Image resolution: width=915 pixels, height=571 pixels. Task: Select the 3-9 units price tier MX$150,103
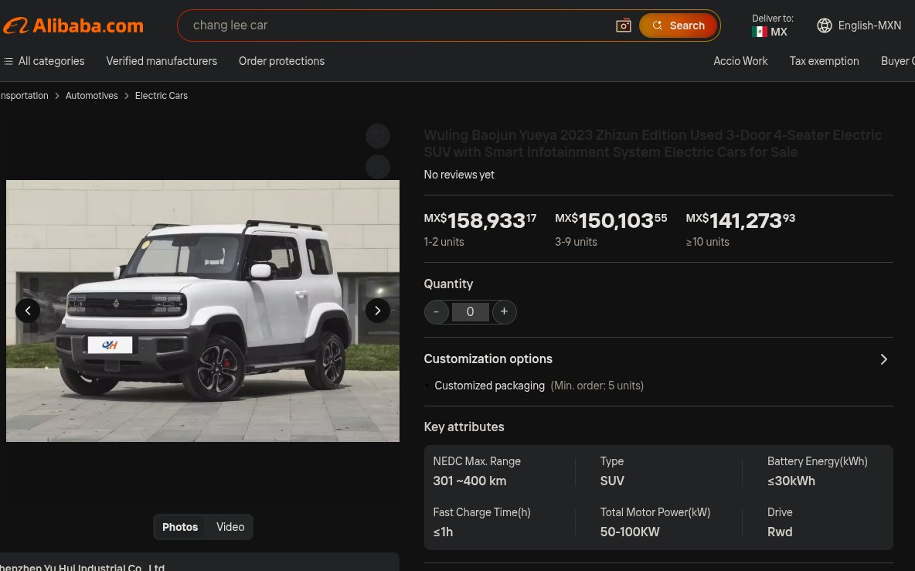pos(611,229)
